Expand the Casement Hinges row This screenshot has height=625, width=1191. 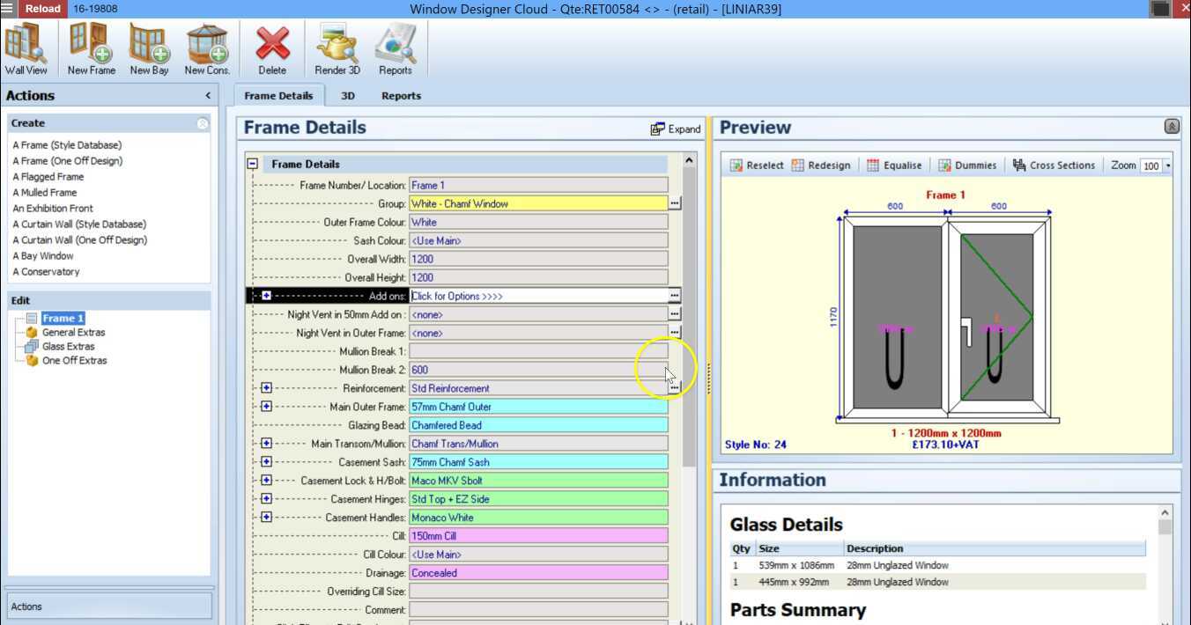[266, 499]
